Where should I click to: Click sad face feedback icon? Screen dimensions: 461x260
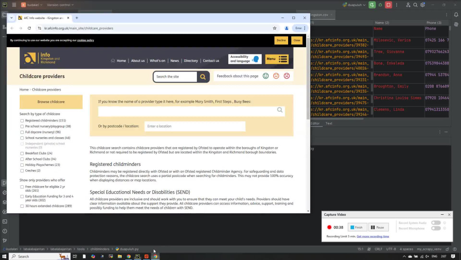point(287,76)
